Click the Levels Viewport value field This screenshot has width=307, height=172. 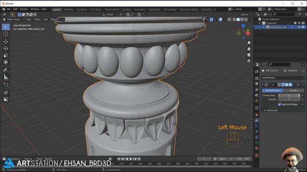tap(289, 96)
